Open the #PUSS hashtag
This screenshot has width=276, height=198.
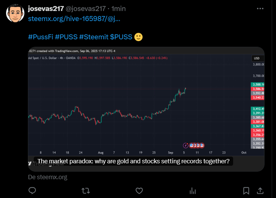(x=66, y=37)
